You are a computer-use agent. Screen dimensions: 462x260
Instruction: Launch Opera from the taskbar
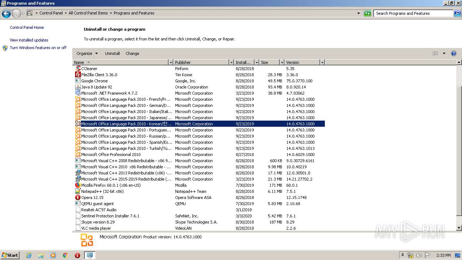(x=77, y=255)
